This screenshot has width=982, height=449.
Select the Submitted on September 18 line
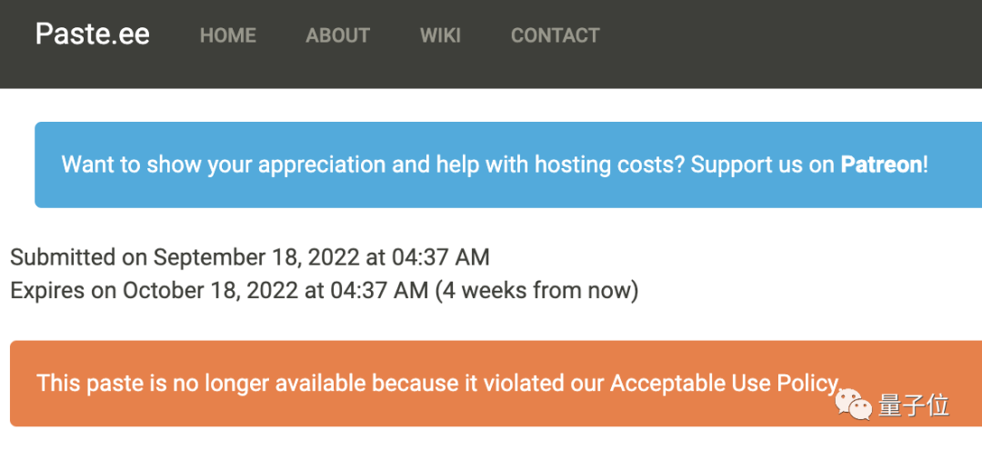click(x=250, y=257)
